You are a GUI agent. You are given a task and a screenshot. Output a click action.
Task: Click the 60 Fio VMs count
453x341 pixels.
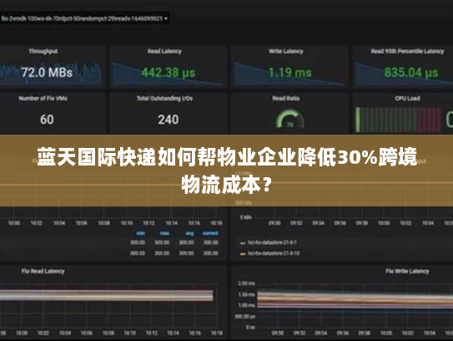tap(47, 120)
